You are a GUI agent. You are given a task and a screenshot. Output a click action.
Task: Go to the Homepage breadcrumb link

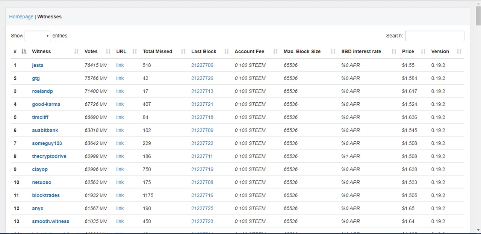click(21, 16)
